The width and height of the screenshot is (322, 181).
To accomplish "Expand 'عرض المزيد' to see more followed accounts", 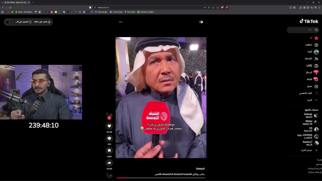I will [x=309, y=150].
